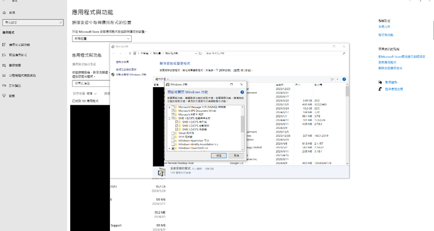Click Forward arrow in Programs and Features window
Image resolution: width=434 pixels, height=231 pixels.
click(x=120, y=53)
